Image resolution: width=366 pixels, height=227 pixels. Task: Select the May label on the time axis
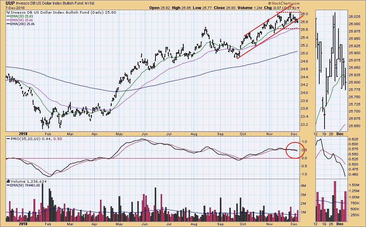(120, 133)
